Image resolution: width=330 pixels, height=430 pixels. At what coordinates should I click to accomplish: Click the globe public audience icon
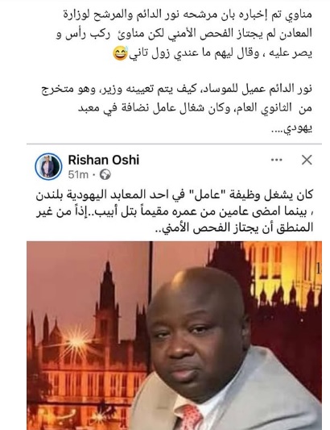click(105, 174)
